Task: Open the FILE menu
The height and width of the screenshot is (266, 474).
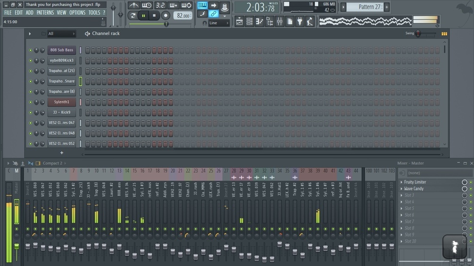Action: 8,13
